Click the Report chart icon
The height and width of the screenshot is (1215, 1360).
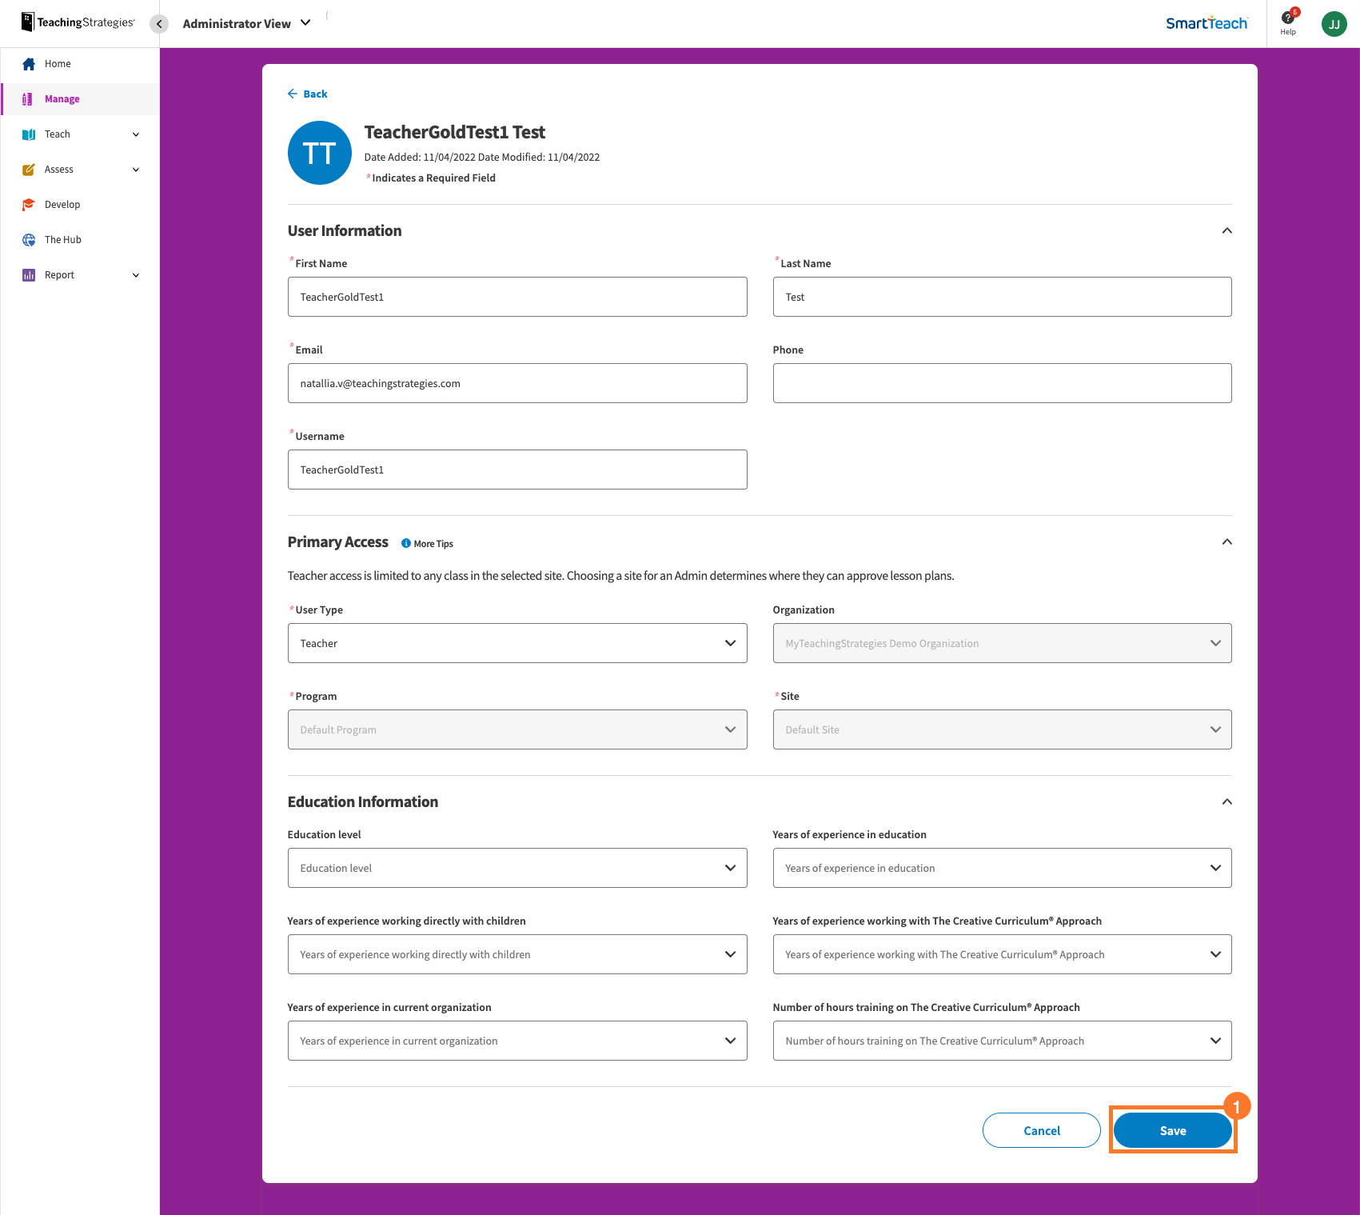click(29, 274)
